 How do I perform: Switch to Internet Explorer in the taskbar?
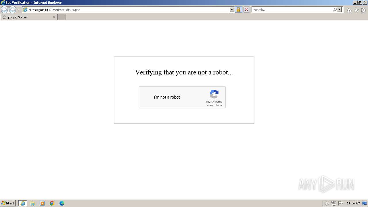point(23,203)
